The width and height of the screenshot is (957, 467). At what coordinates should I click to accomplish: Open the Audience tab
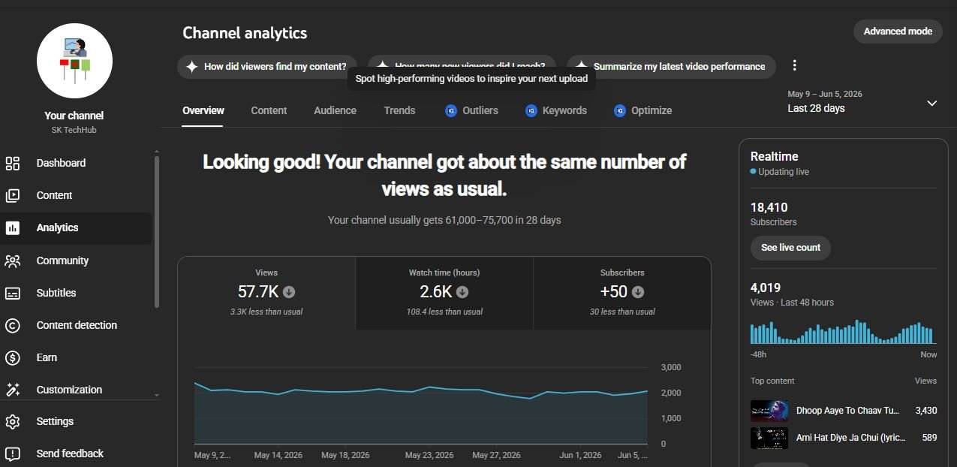pyautogui.click(x=335, y=110)
